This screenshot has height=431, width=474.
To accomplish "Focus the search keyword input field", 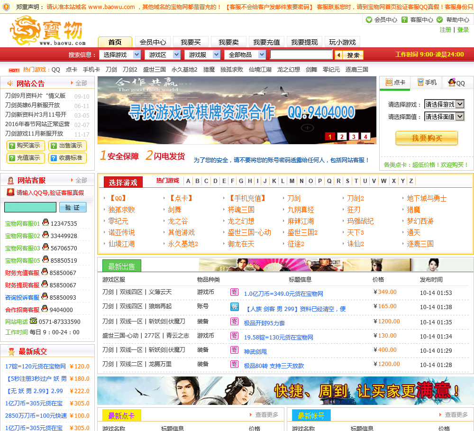I will coord(301,55).
